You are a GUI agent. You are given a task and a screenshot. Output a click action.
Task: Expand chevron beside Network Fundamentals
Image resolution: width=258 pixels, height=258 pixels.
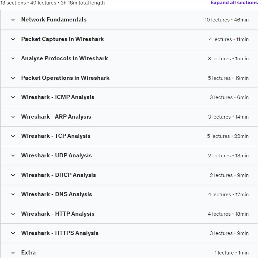click(x=13, y=20)
